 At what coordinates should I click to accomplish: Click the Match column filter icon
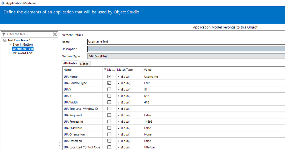[105, 70]
